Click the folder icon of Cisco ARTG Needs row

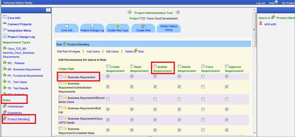pos(65,118)
